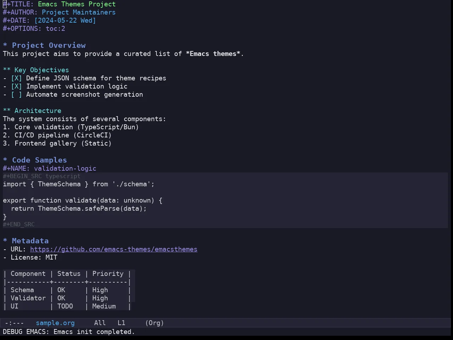The width and height of the screenshot is (453, 340).
Task: Fold the Architecture subheading stars
Action: pyautogui.click(x=7, y=111)
